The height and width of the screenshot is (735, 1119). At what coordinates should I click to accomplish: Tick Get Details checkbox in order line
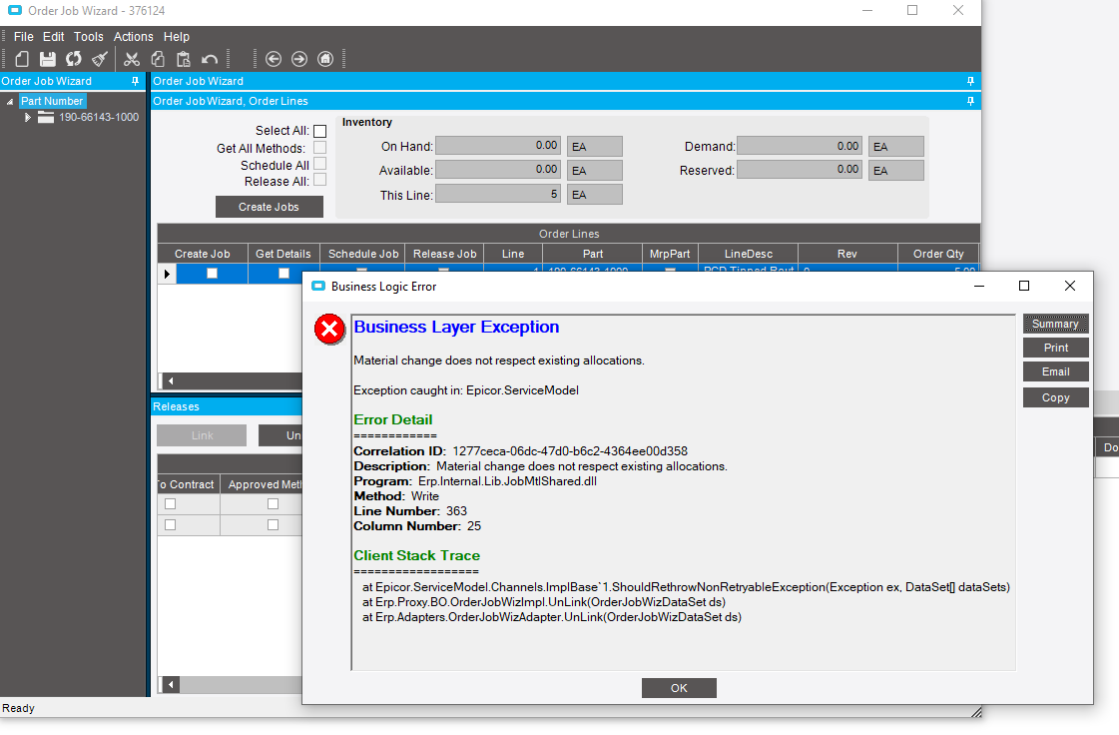pos(283,274)
